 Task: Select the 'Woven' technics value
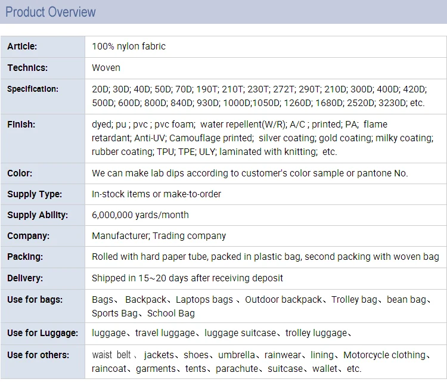106,68
